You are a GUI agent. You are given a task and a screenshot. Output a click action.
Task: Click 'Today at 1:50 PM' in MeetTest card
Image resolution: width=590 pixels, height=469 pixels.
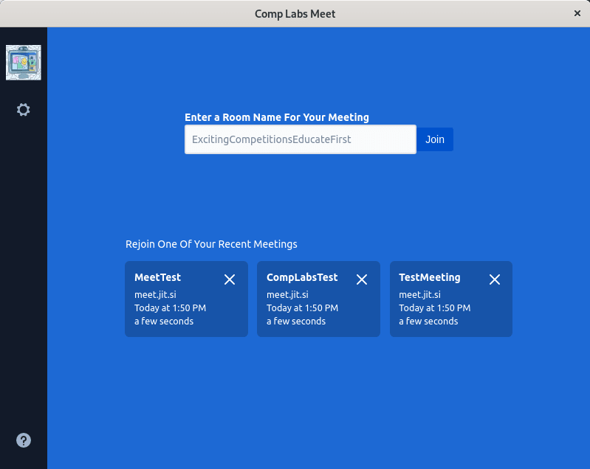pyautogui.click(x=170, y=308)
